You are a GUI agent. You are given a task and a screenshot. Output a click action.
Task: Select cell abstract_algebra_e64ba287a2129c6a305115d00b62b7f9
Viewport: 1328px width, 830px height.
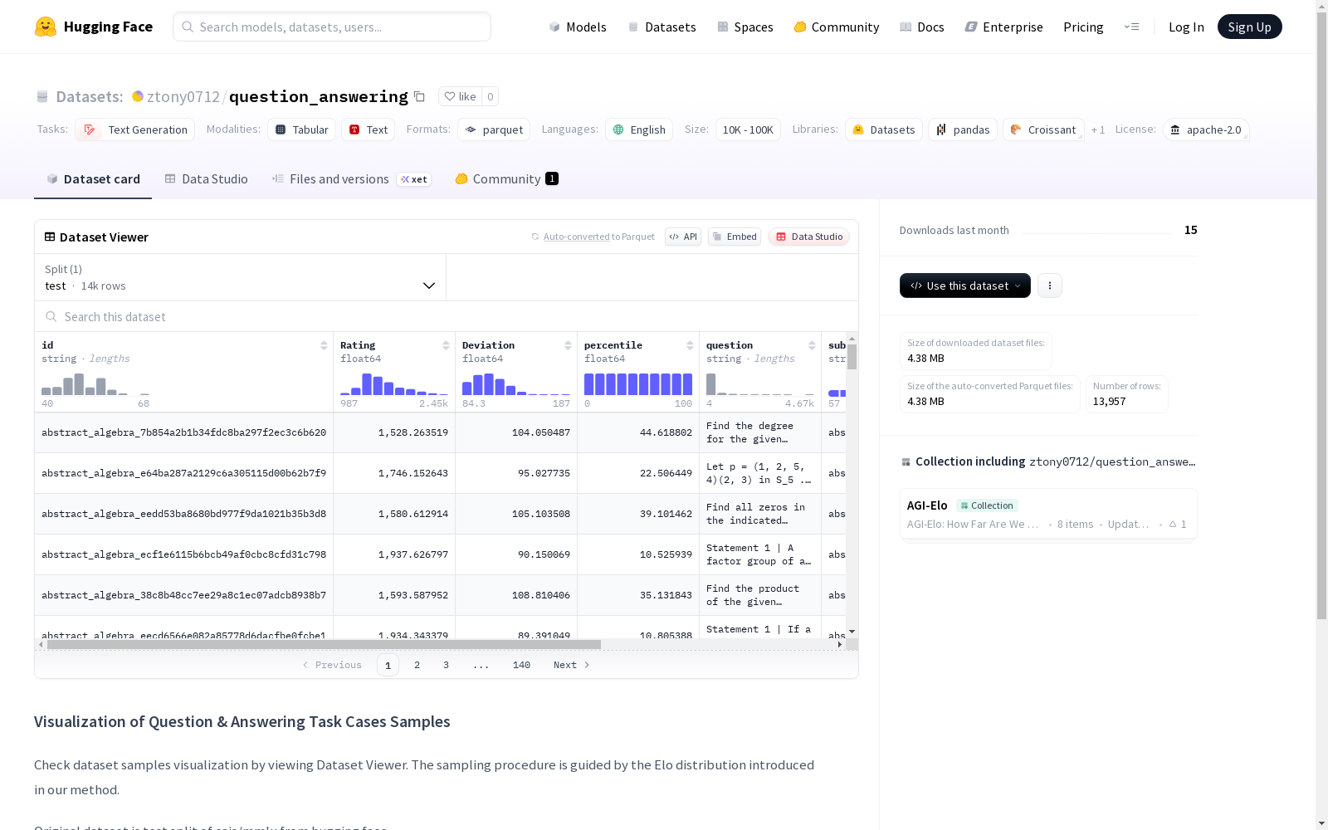point(183,473)
